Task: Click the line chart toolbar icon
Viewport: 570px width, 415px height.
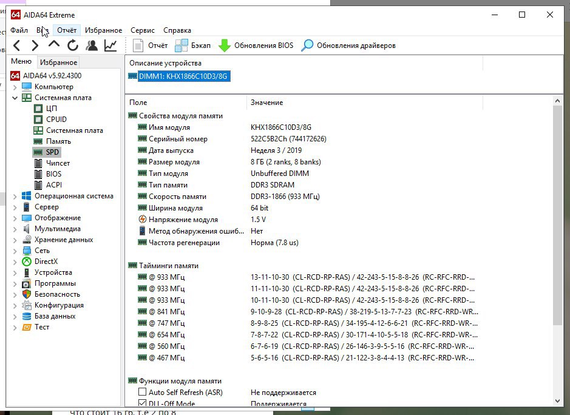Action: (x=110, y=46)
